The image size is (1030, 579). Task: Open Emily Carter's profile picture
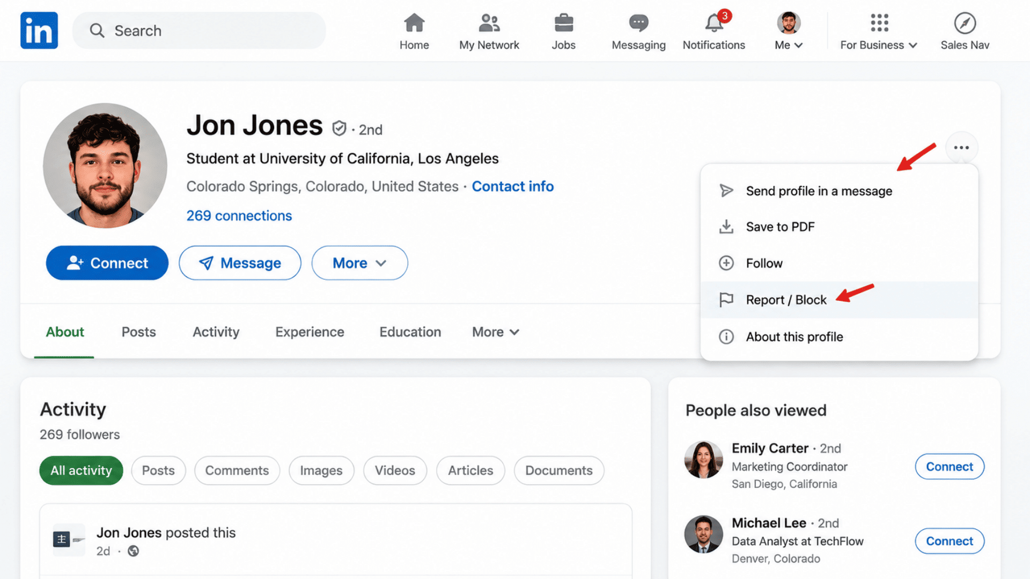pyautogui.click(x=703, y=460)
